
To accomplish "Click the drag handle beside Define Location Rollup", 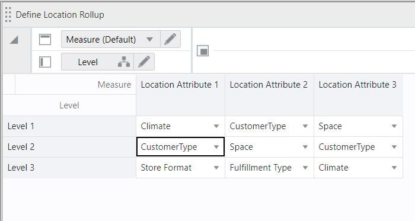I will click(8, 15).
